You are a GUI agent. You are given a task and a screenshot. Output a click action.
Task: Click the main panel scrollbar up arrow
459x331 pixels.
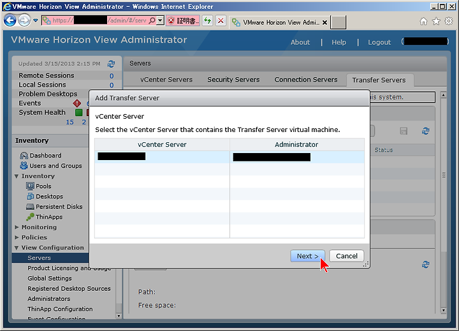tap(444, 95)
